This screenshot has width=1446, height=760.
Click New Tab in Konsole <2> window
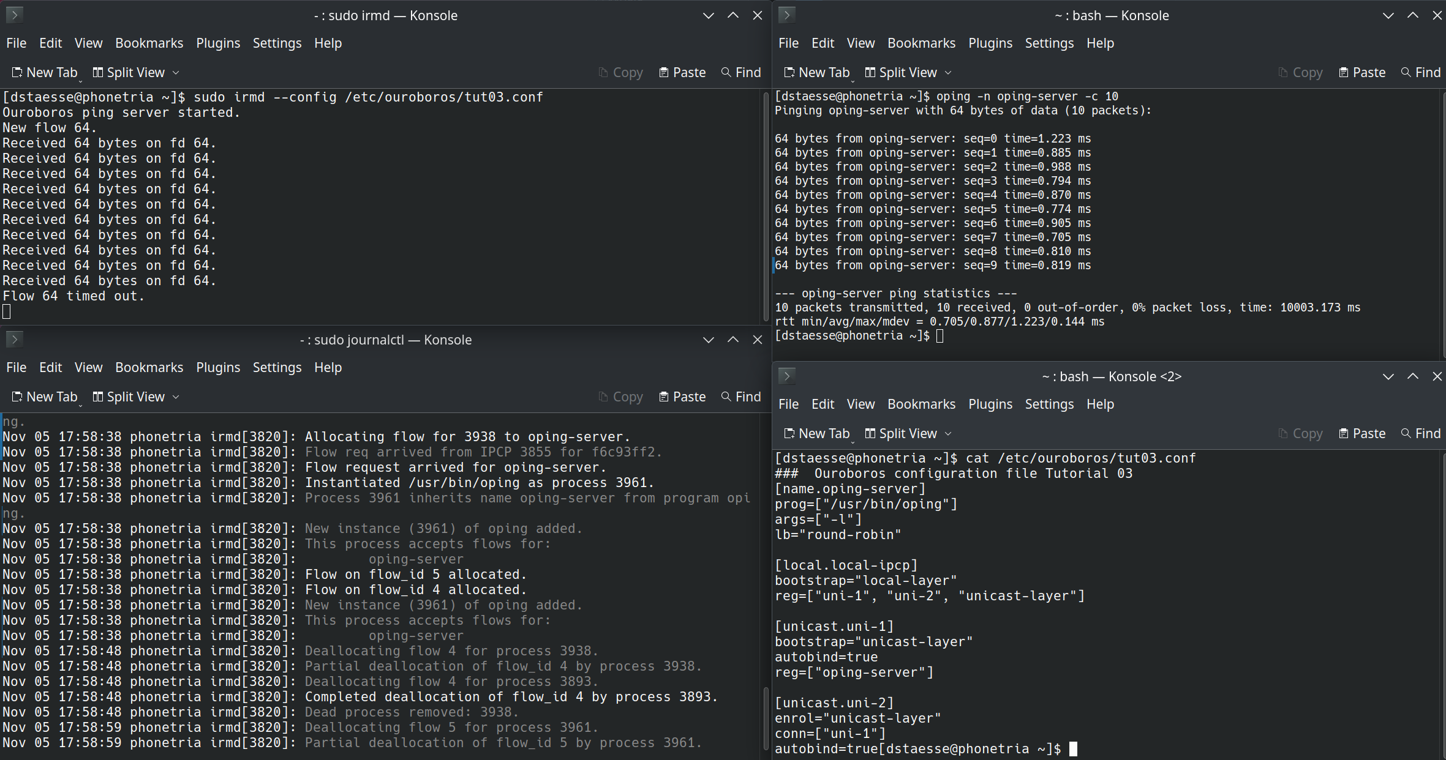(817, 434)
